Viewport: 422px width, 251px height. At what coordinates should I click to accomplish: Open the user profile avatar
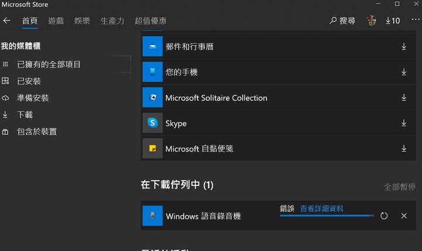[x=371, y=21]
